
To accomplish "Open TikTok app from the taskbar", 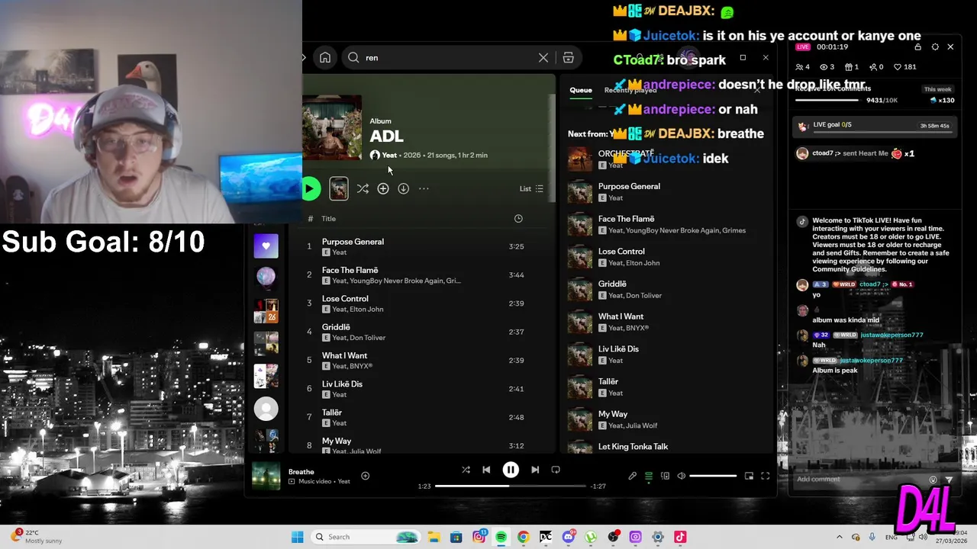I will (x=680, y=537).
